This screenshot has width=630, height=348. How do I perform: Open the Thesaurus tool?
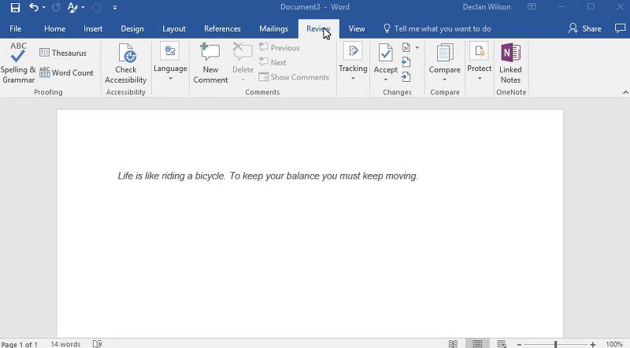(x=63, y=53)
